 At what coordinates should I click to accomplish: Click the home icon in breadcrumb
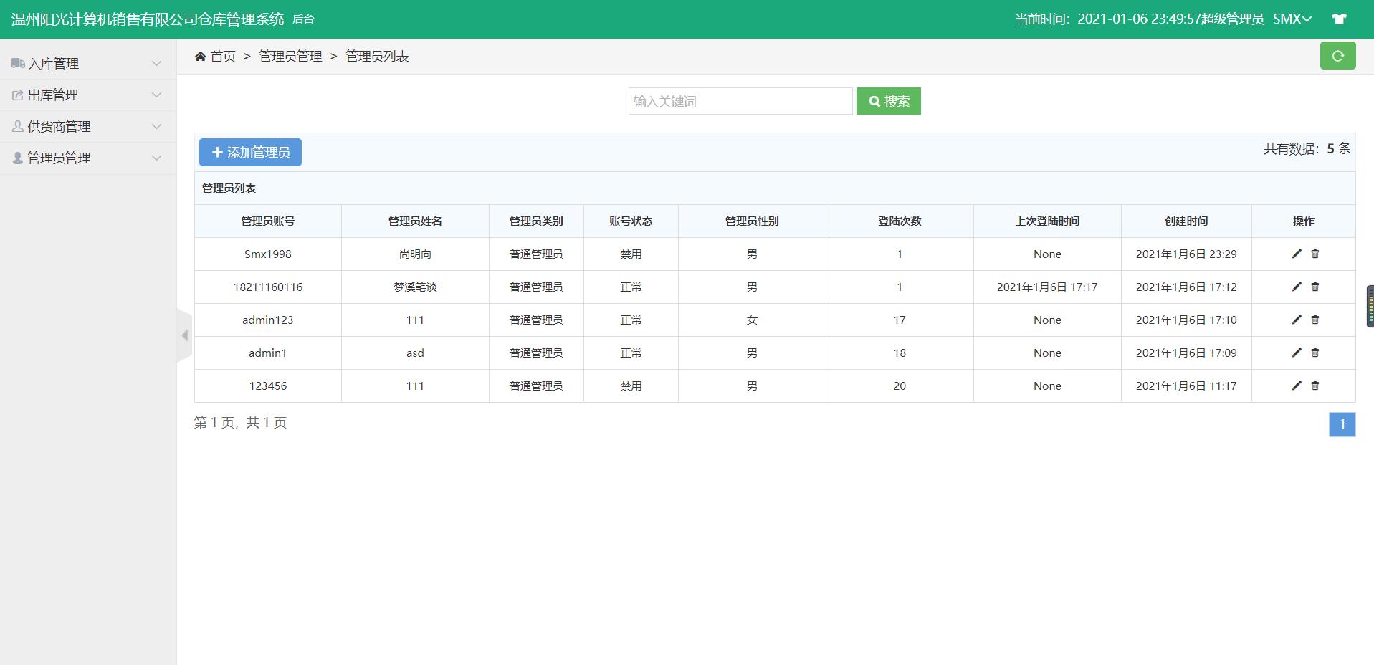pyautogui.click(x=200, y=56)
